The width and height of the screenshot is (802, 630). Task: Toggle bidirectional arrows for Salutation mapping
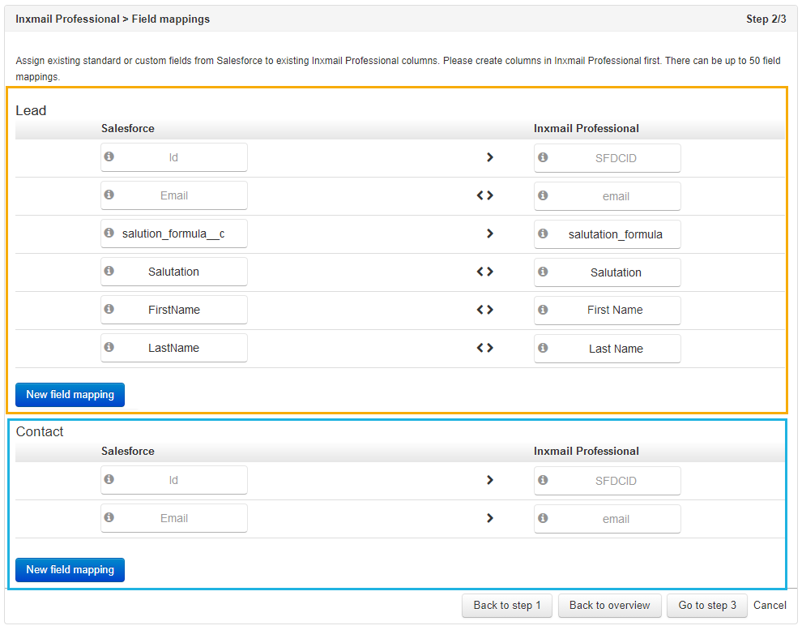[485, 272]
